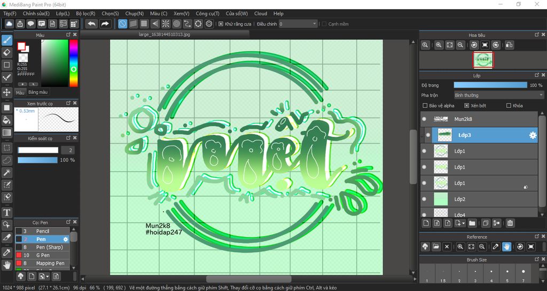Select the Eraser tool
547x291 pixels.
pyautogui.click(x=6, y=53)
